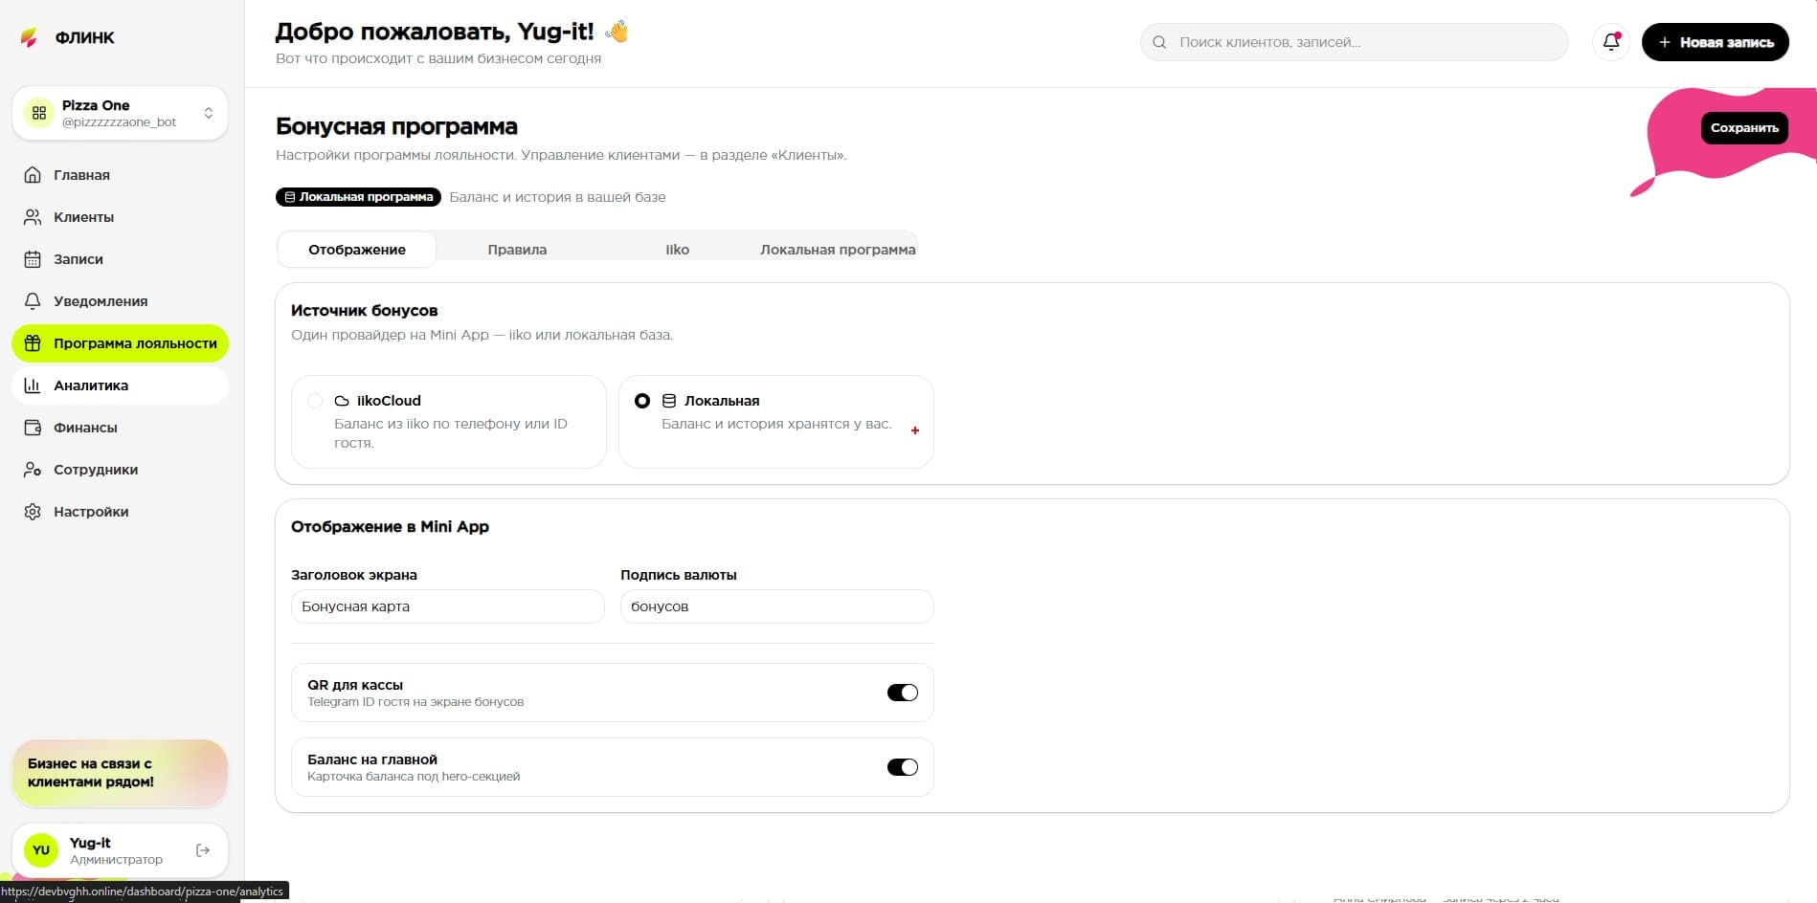The image size is (1817, 903).
Task: Switch to the Правила tab
Action: point(517,250)
